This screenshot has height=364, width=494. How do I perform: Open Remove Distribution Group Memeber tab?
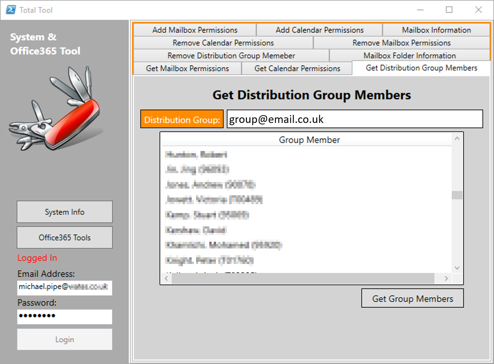pyautogui.click(x=231, y=56)
